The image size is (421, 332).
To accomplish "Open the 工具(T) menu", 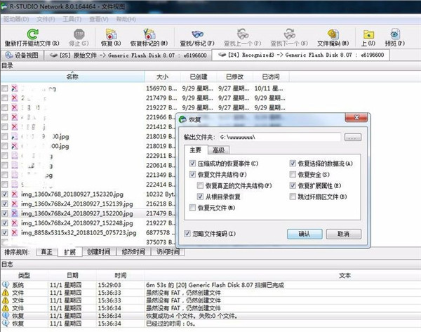I will pyautogui.click(x=72, y=20).
